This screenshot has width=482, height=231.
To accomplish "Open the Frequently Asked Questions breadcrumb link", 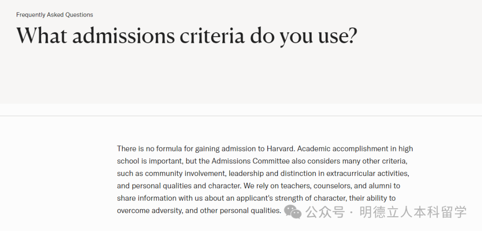I will click(55, 15).
